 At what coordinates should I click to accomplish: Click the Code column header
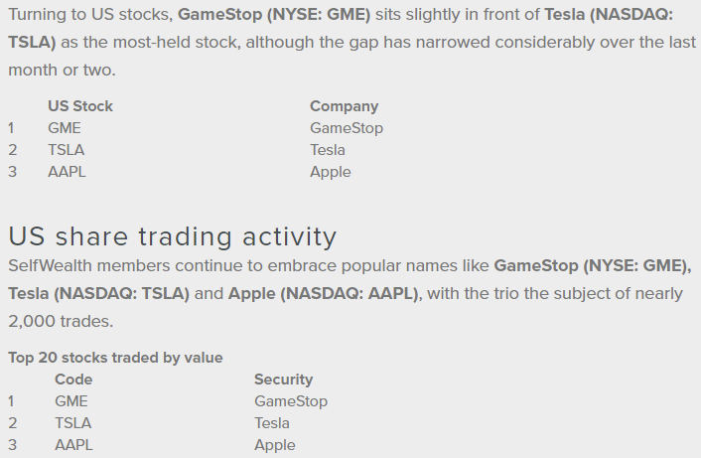coord(73,380)
